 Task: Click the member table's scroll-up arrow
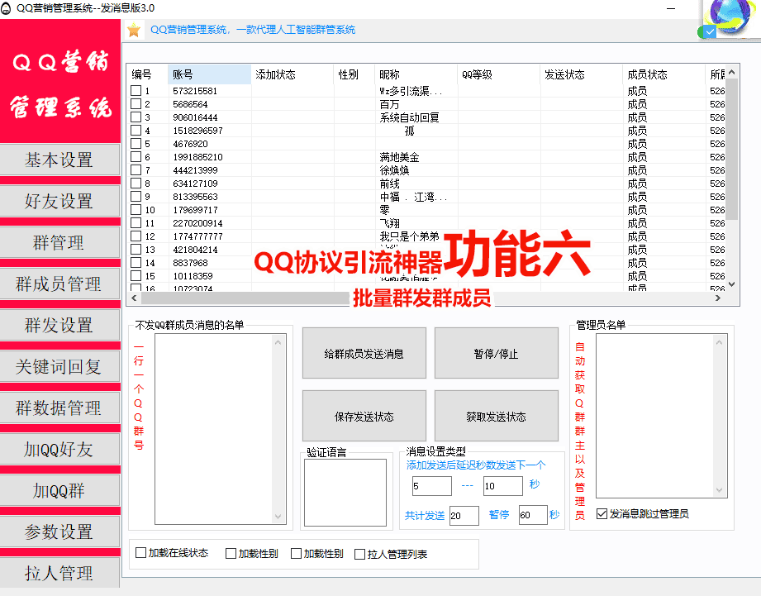732,72
